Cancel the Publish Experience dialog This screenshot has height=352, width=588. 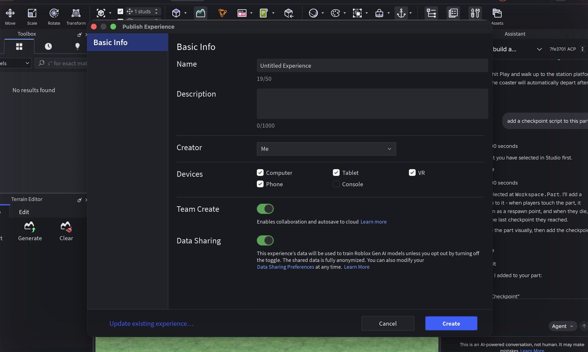[x=388, y=323]
